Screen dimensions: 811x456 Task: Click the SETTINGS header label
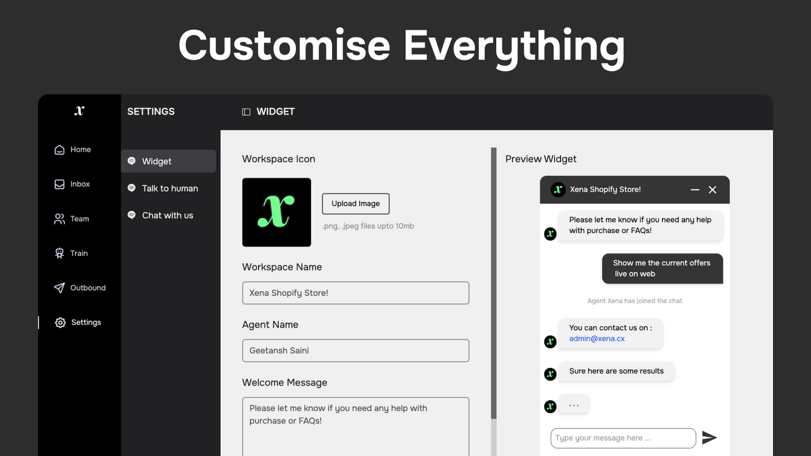pos(151,111)
